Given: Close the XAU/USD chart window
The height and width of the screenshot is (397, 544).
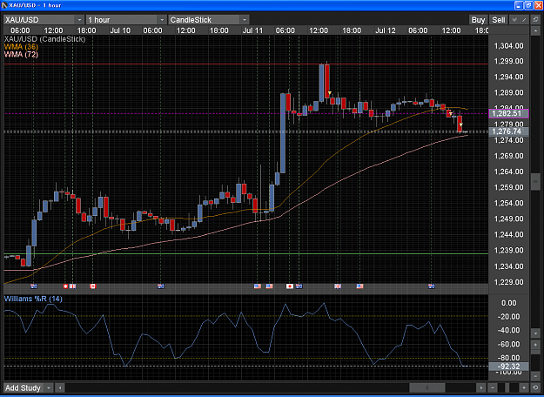Looking at the screenshot, I should pos(538,5).
